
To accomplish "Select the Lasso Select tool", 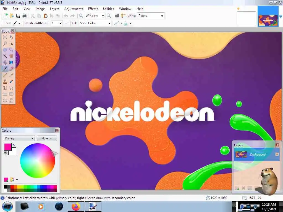I will [5, 44].
